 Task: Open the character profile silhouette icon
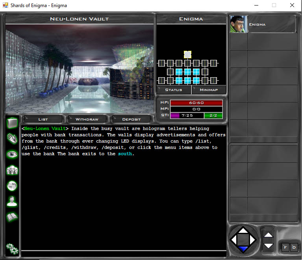pyautogui.click(x=12, y=201)
